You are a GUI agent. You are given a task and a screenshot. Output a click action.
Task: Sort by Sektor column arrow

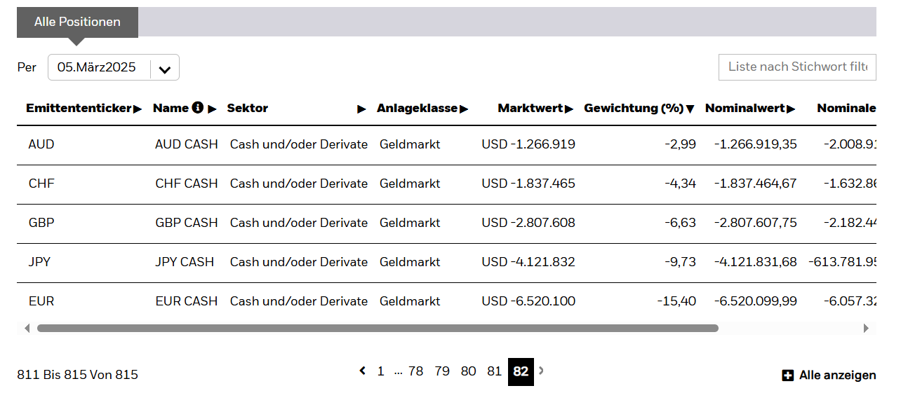pos(361,109)
